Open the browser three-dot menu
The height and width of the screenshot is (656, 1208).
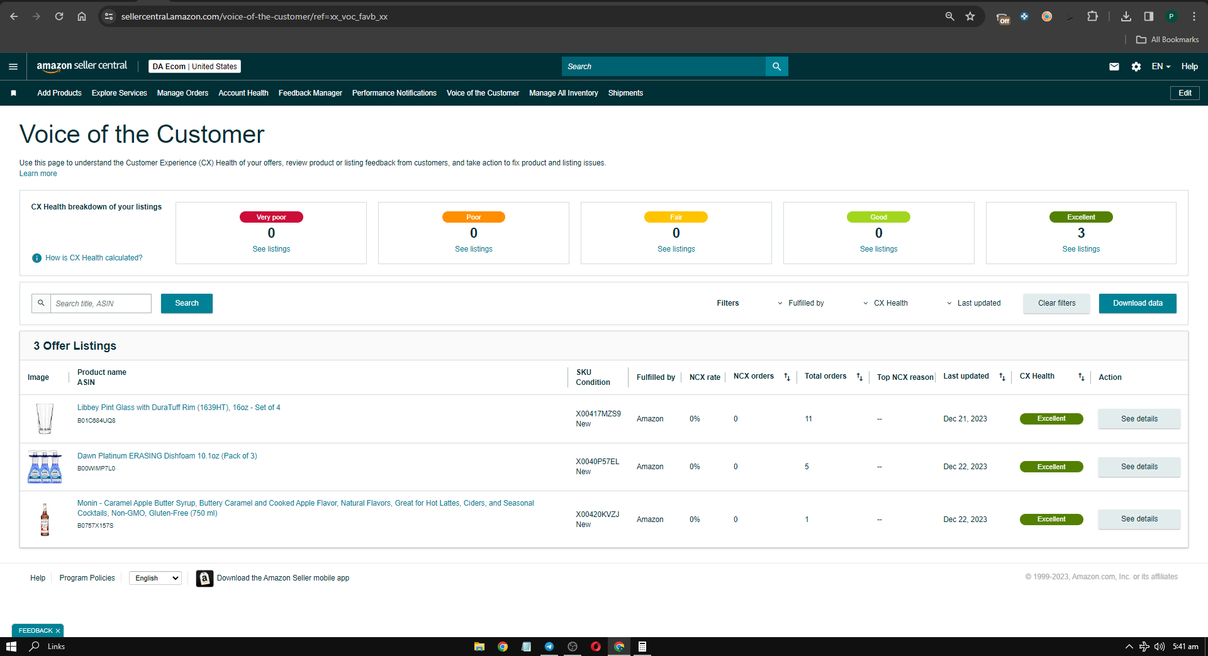(x=1194, y=16)
